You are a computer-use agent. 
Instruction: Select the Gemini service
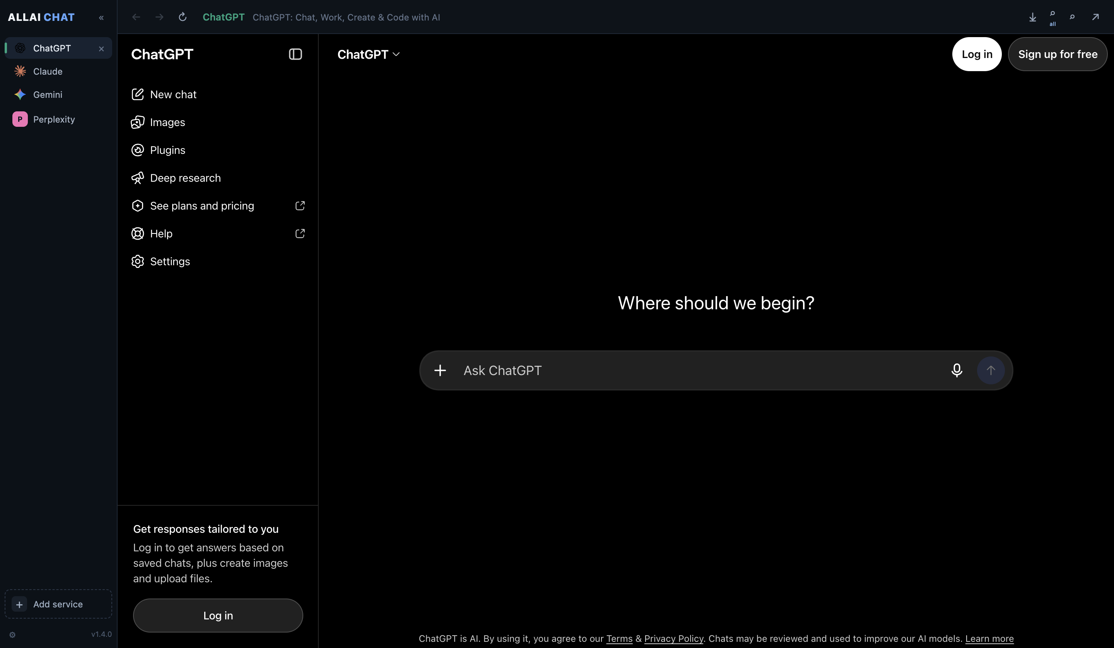pyautogui.click(x=58, y=95)
